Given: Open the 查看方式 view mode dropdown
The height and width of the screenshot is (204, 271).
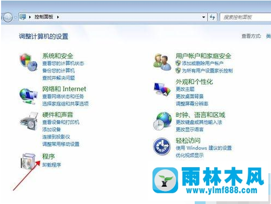Looking at the screenshot, I should click(x=268, y=36).
